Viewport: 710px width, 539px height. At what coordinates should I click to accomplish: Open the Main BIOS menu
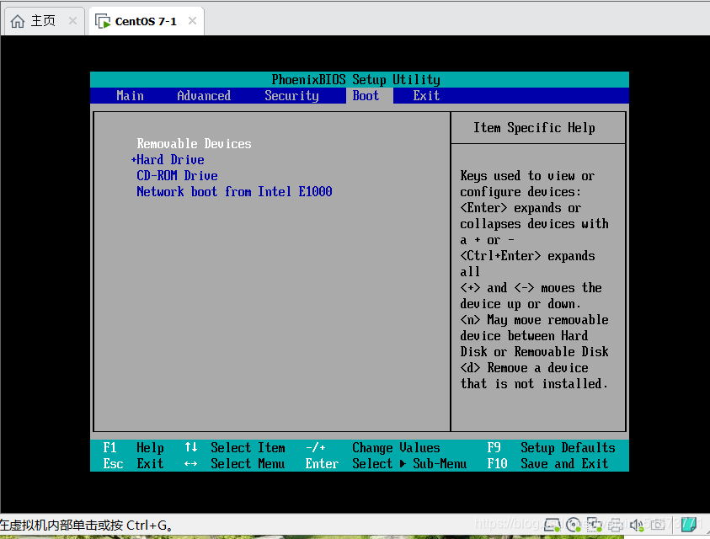[130, 95]
